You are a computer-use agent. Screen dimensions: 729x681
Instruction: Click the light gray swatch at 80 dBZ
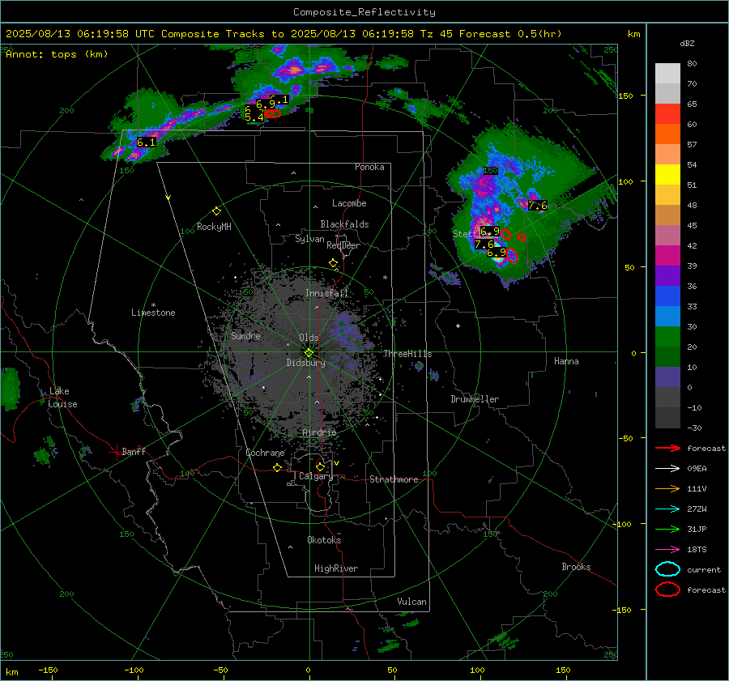click(x=667, y=74)
